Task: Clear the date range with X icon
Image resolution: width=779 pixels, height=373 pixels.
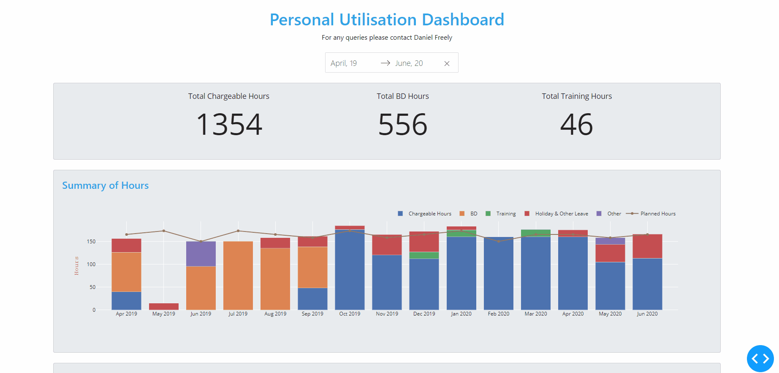Action: (447, 63)
